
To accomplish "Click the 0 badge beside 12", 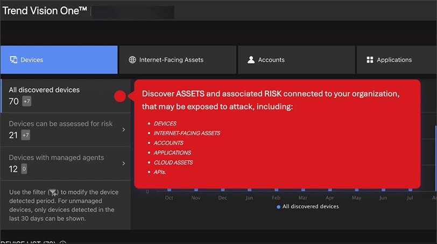I will (x=24, y=169).
